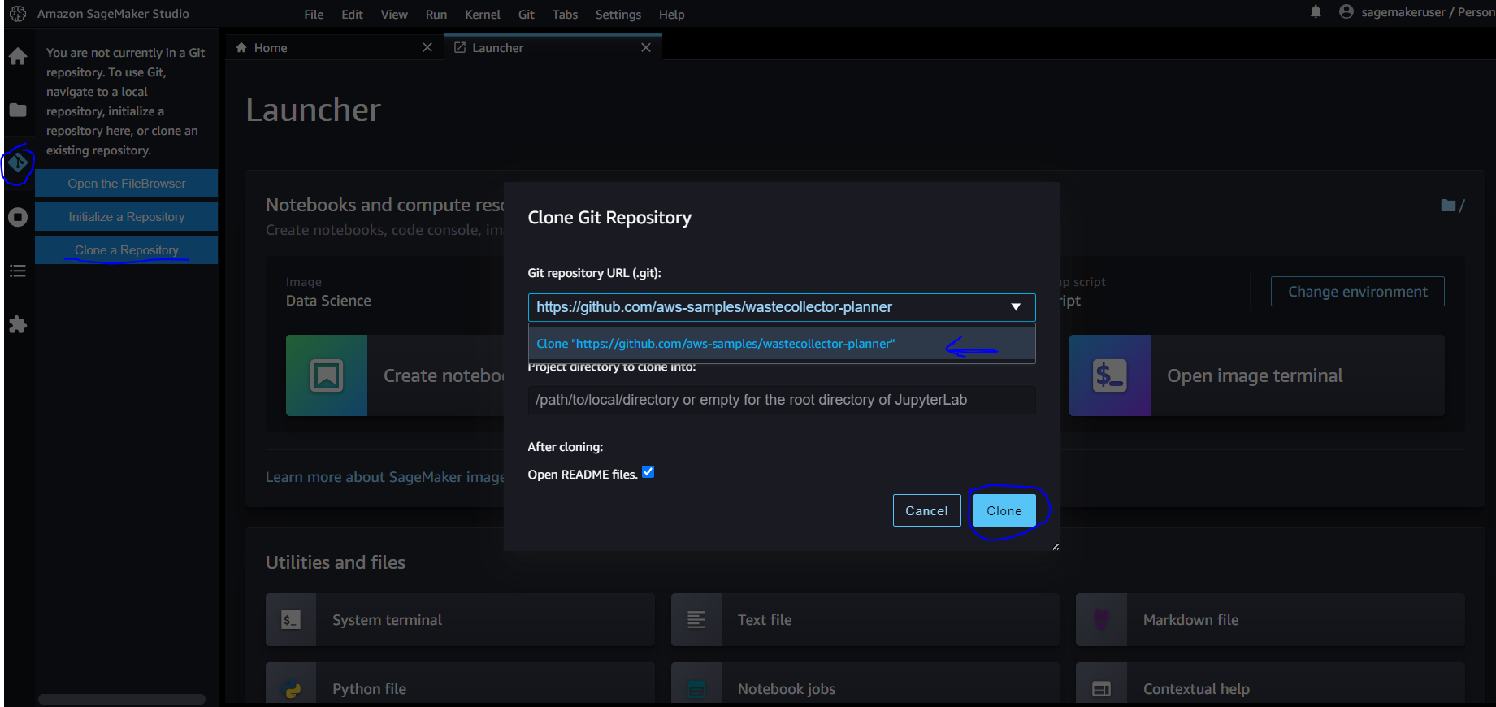This screenshot has width=1496, height=707.
Task: Click the Data Science image value
Action: 328,301
